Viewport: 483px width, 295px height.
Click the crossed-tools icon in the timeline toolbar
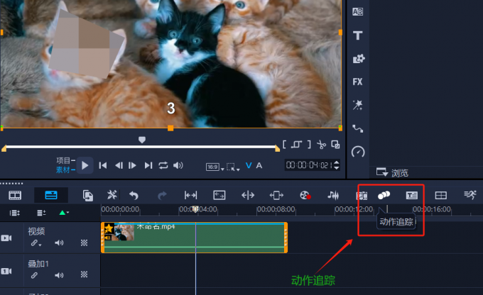[112, 195]
